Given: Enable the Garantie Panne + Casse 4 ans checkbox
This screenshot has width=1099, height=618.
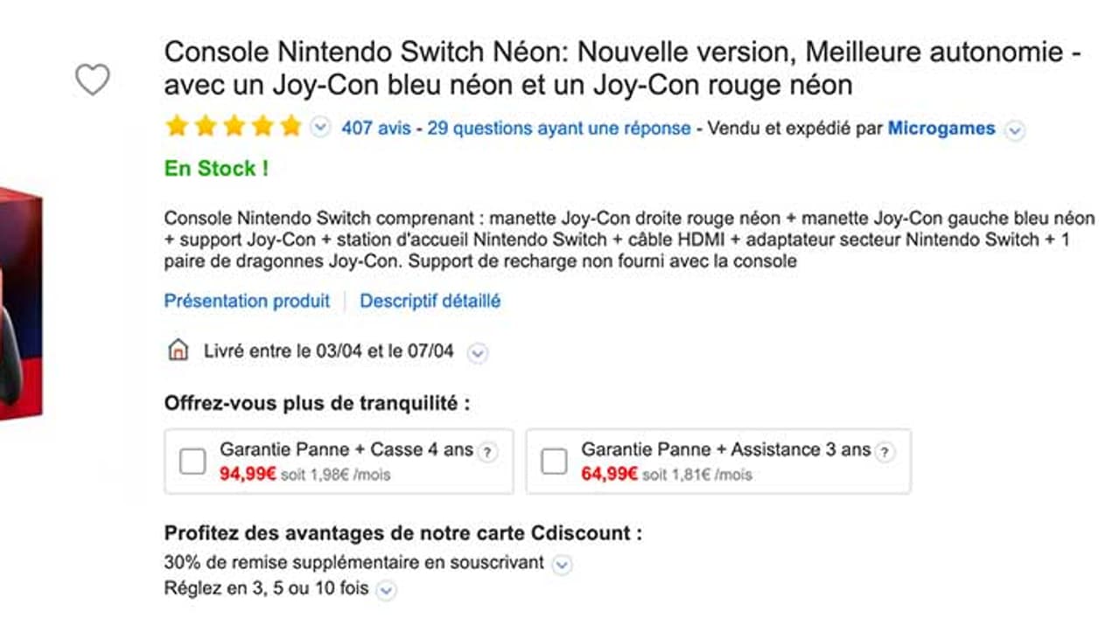Looking at the screenshot, I should click(x=192, y=462).
